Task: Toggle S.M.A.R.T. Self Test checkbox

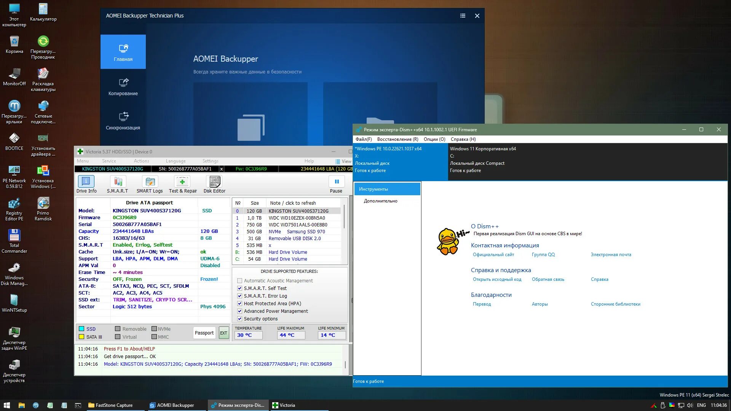Action: click(239, 288)
